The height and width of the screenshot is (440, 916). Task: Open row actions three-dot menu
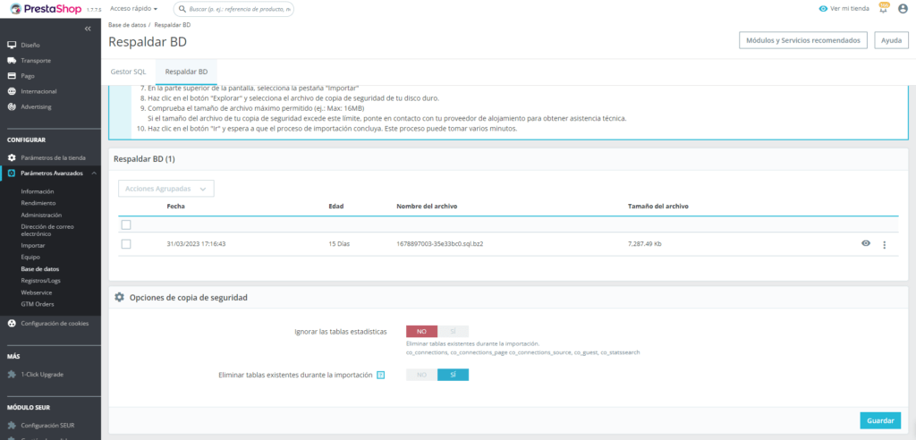tap(884, 245)
